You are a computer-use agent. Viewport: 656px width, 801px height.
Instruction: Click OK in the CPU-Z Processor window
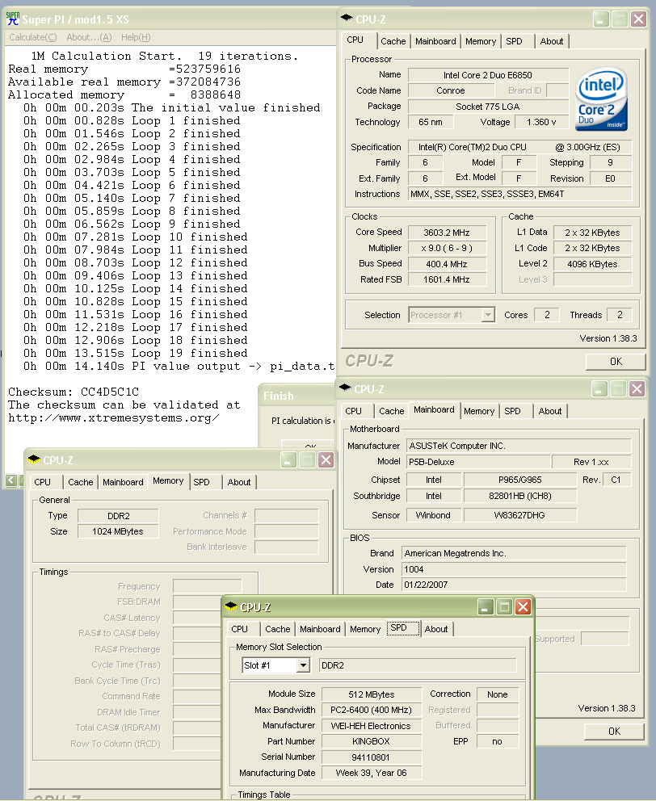pyautogui.click(x=616, y=362)
